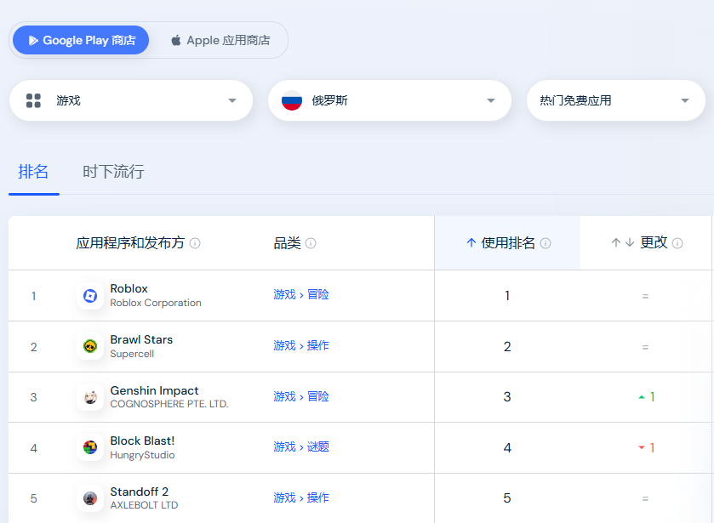Open 游戏 › 冒险 category link for Genshin Impact

click(x=301, y=396)
